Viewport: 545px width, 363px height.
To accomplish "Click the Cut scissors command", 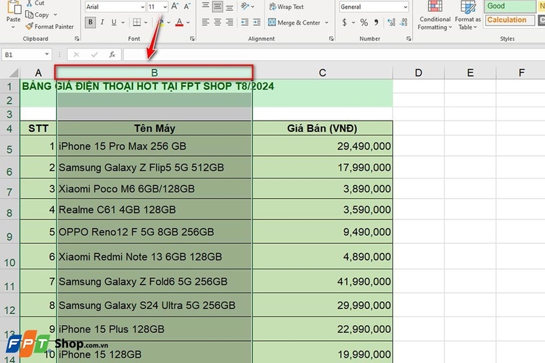I will 35,3.
